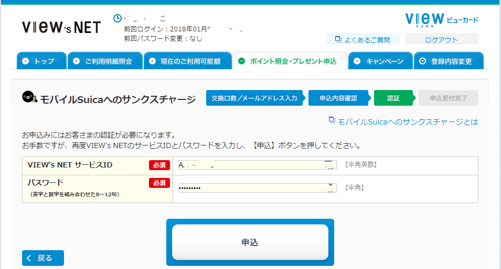
Task: Open the よくあるご質問 FAQ link
Action: pyautogui.click(x=363, y=39)
